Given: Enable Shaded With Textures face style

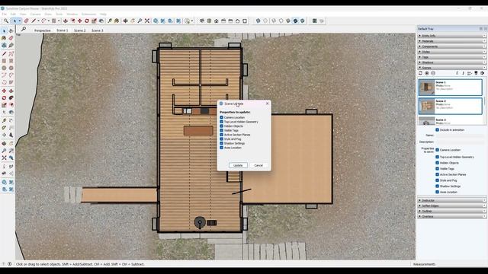Looking at the screenshot, I should pyautogui.click(x=295, y=21).
